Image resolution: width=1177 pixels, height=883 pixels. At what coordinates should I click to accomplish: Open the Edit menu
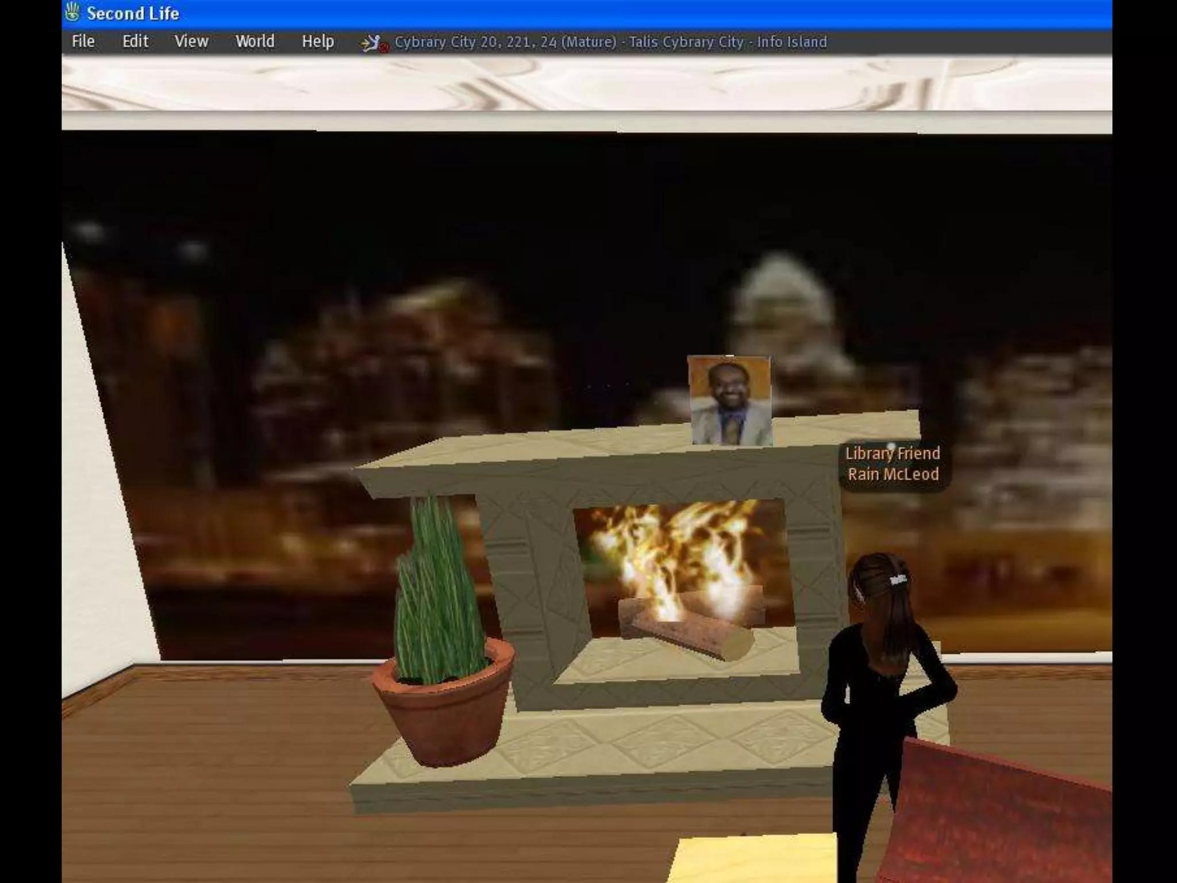tap(135, 41)
